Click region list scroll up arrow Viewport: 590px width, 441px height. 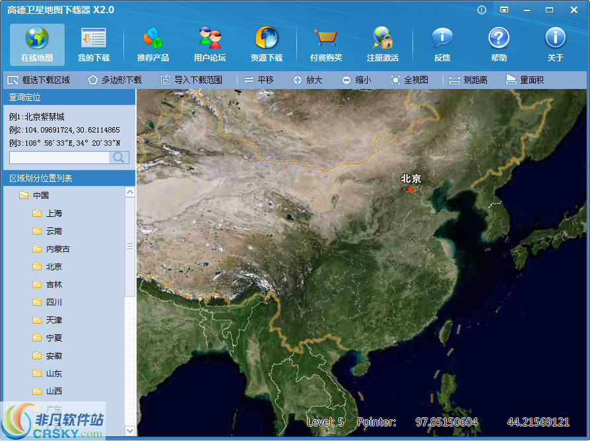click(130, 192)
